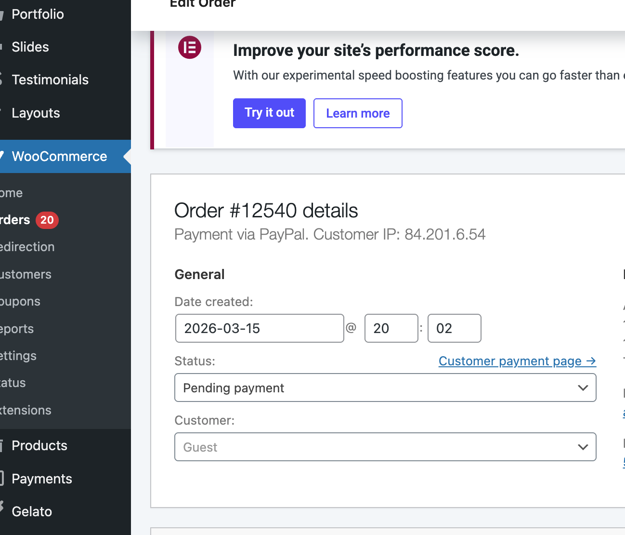This screenshot has height=535, width=625.
Task: Open Portfolio in the sidebar
Action: pyautogui.click(x=38, y=14)
